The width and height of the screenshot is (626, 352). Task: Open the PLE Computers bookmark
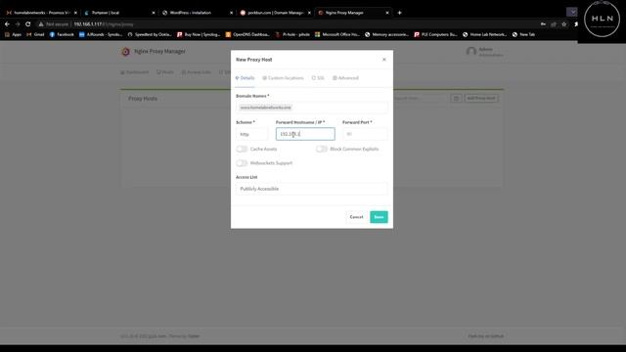click(435, 35)
